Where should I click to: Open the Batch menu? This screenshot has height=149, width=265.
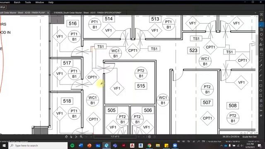pyautogui.click(x=17, y=2)
